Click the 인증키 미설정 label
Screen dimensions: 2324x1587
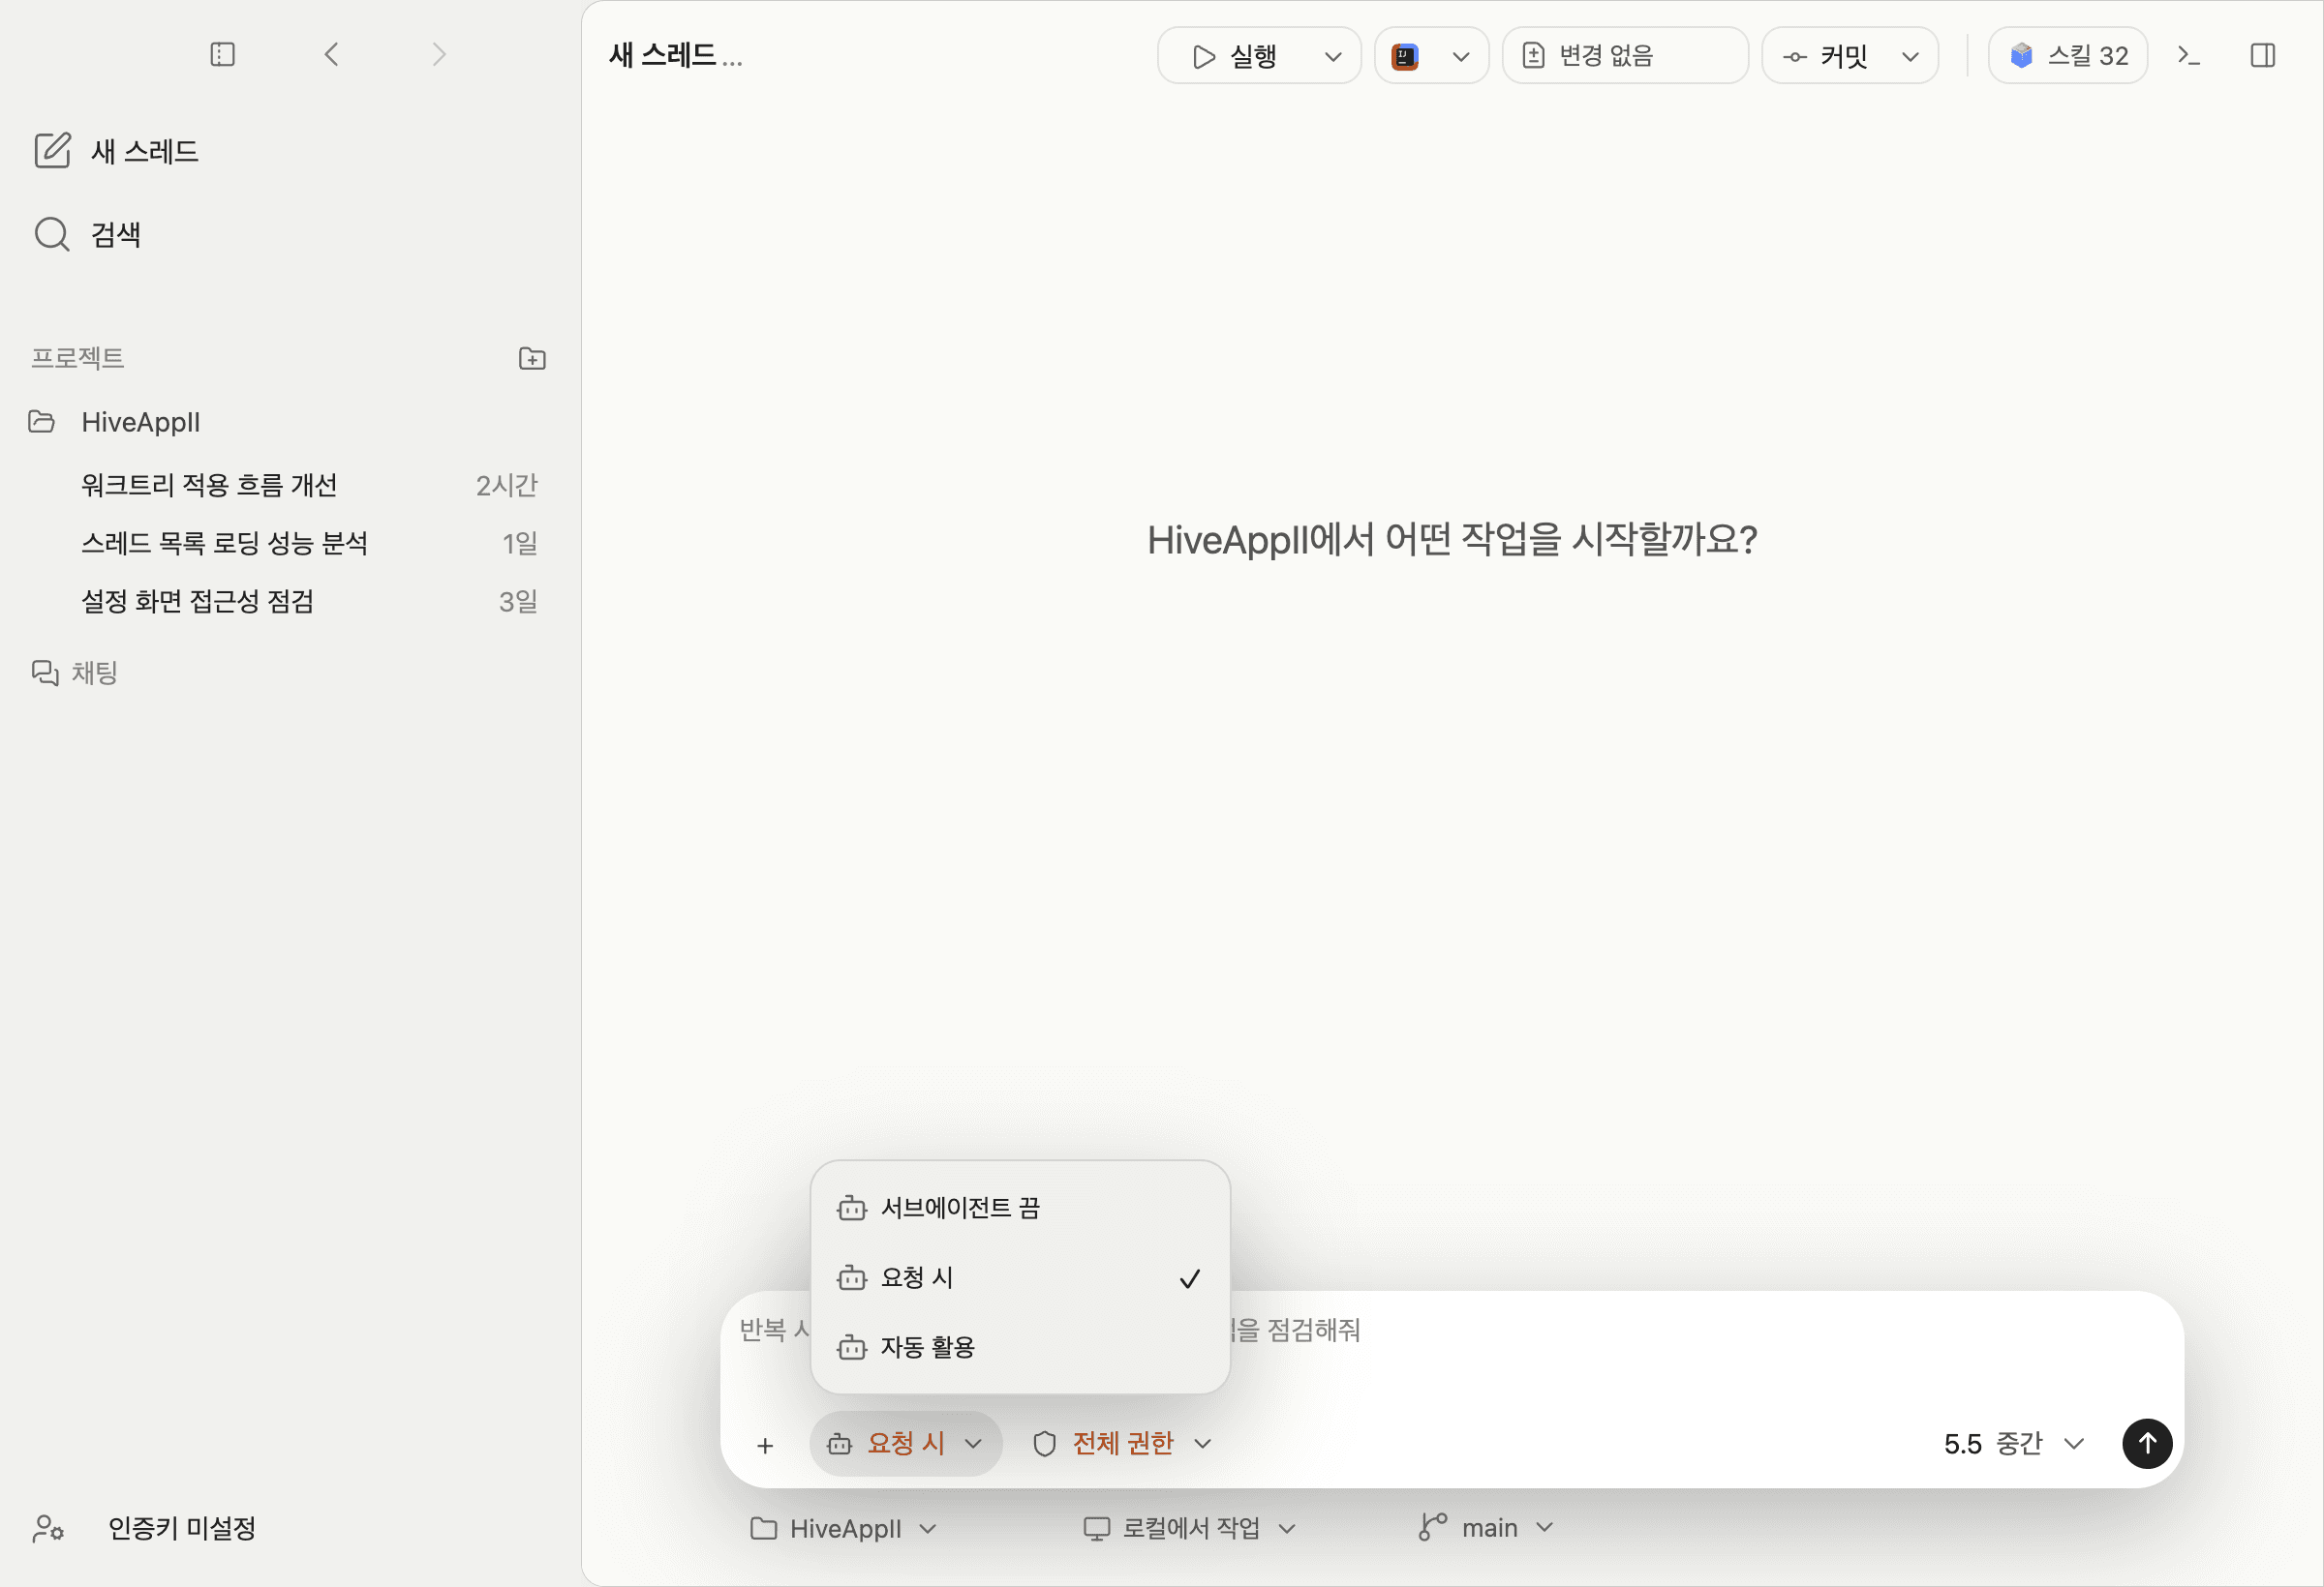click(182, 1528)
